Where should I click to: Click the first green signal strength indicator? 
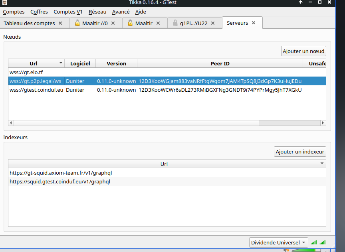pyautogui.click(x=314, y=242)
